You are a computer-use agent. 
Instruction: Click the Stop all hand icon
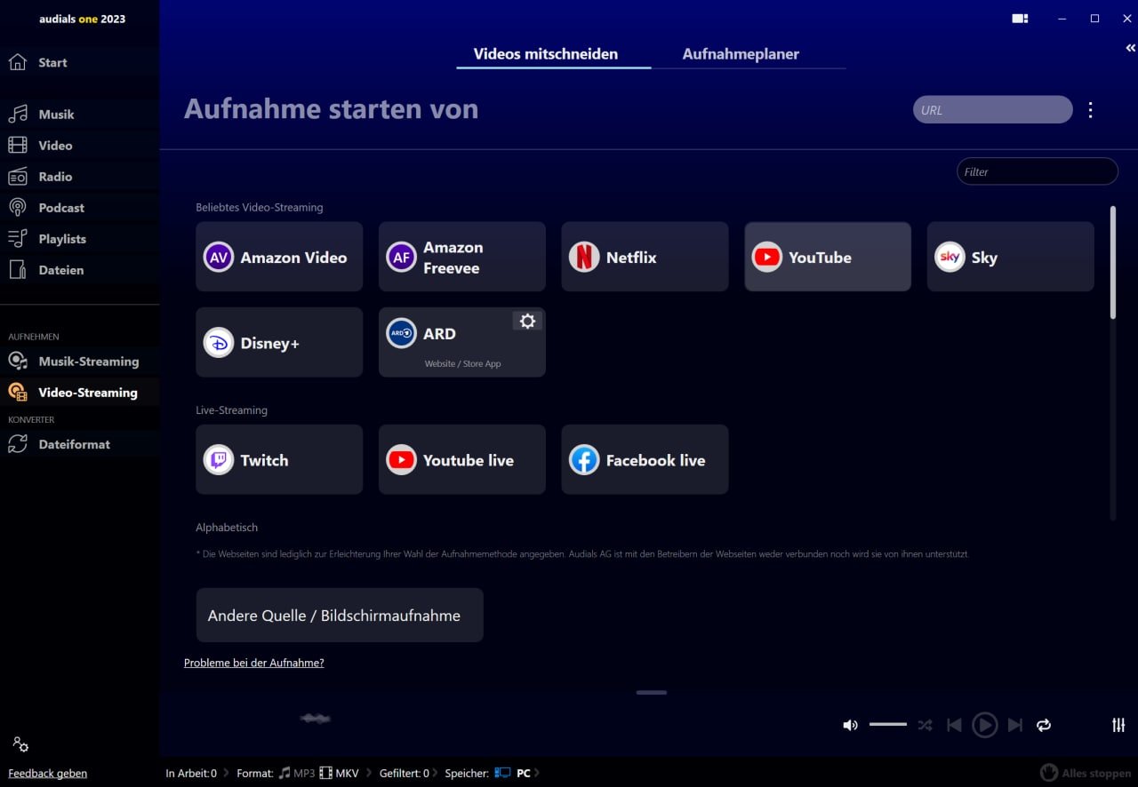[x=1049, y=773]
